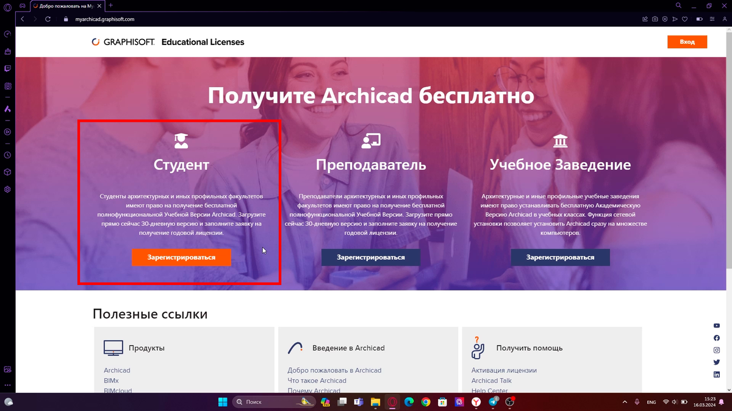Click the Вход login button
Screen dimensions: 732x411
[x=687, y=42]
